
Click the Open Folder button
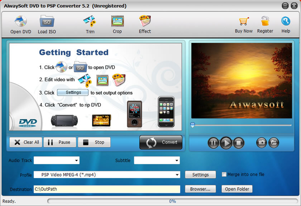click(237, 189)
